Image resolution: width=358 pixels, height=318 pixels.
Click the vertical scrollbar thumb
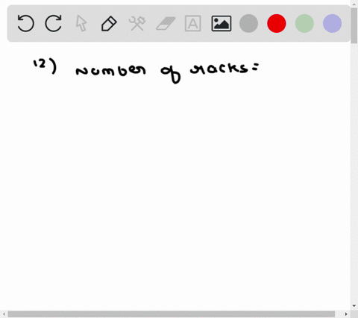tap(354, 26)
